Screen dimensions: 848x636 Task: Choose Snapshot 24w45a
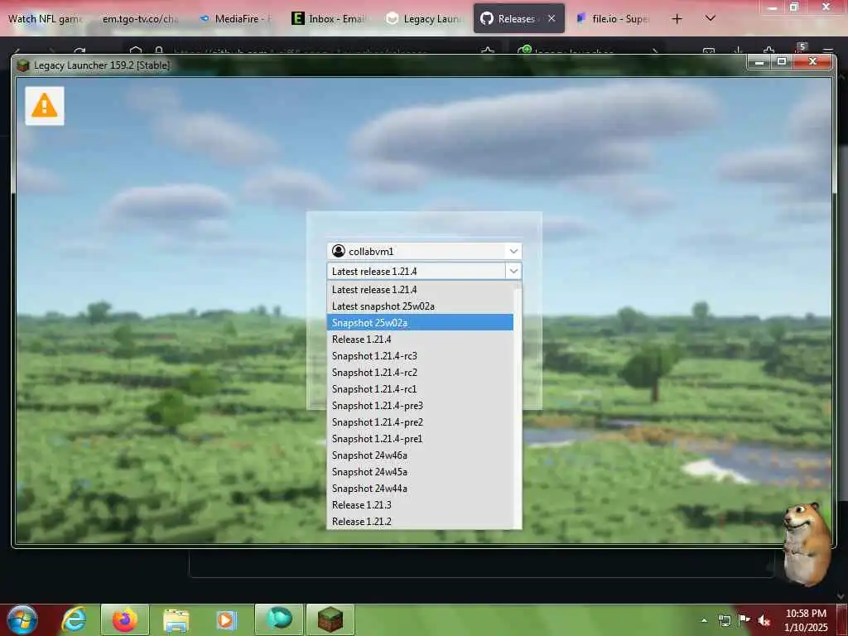(420, 472)
